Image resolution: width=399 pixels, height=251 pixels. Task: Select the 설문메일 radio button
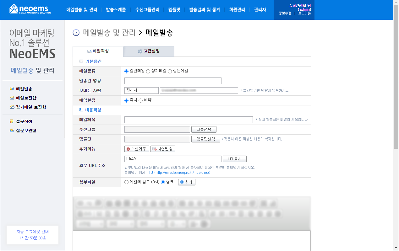click(170, 72)
